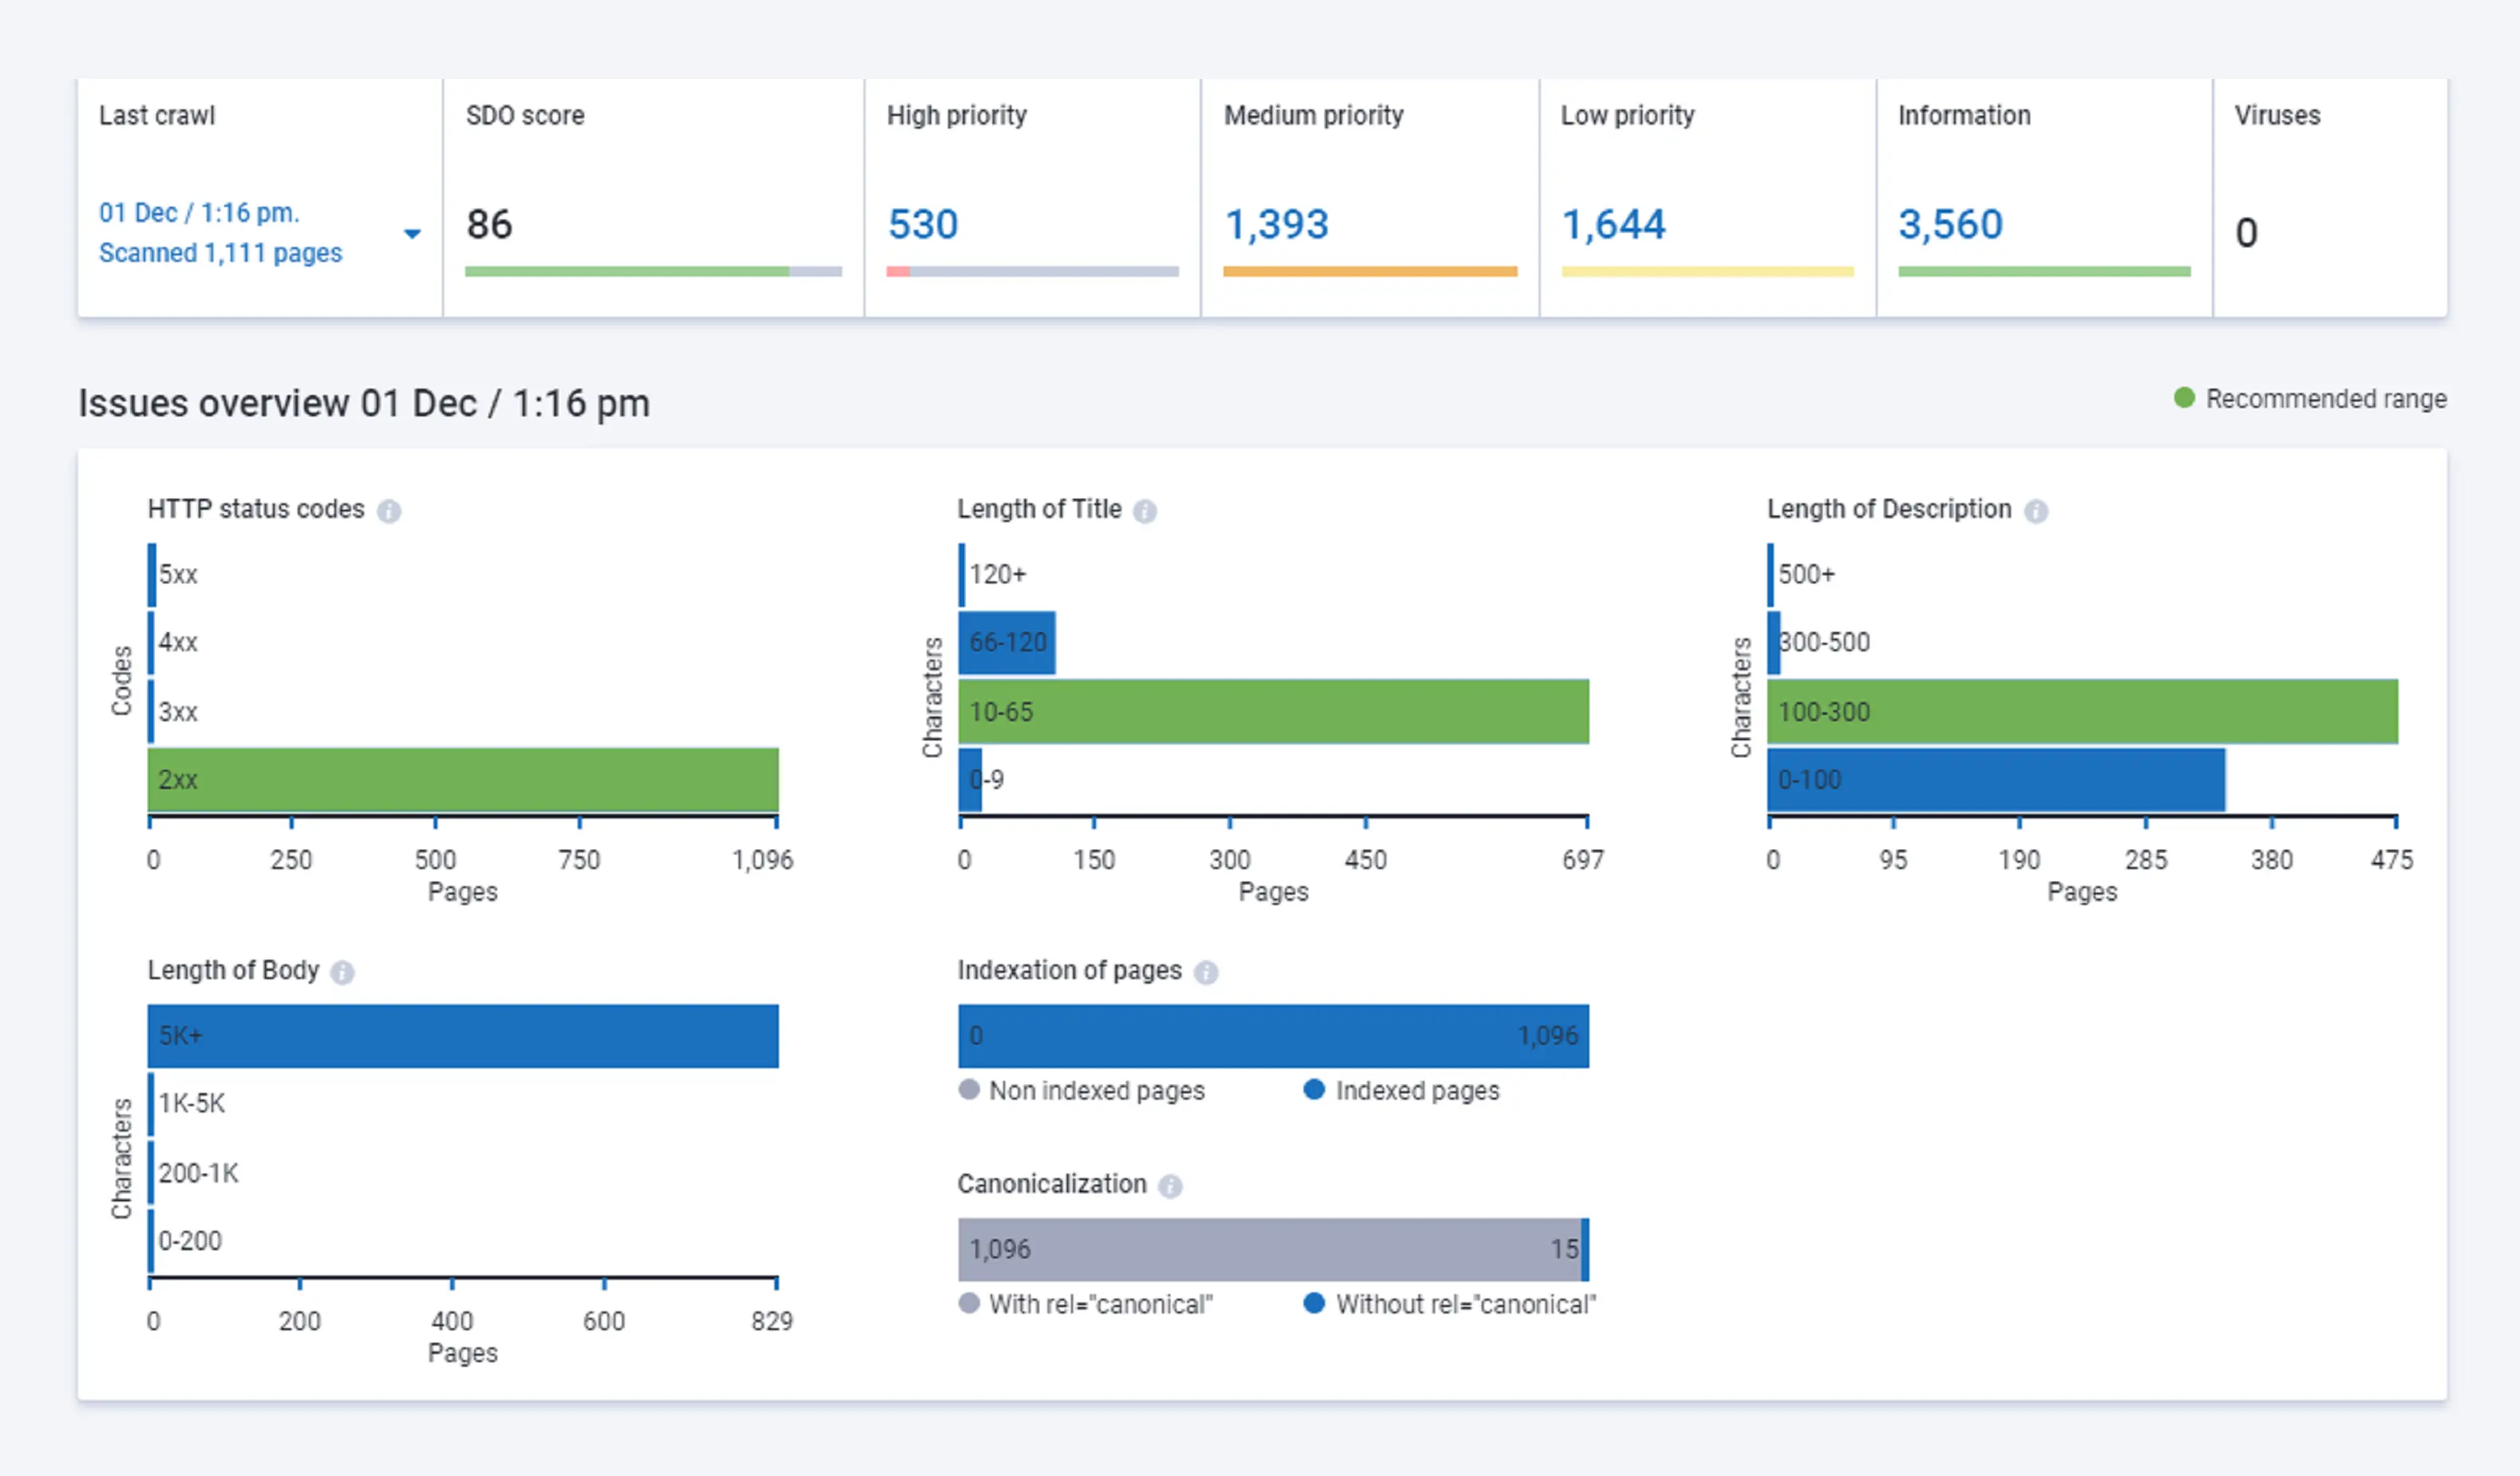Click the Indexed pages legend label
Image resolution: width=2520 pixels, height=1476 pixels.
coord(1417,1091)
